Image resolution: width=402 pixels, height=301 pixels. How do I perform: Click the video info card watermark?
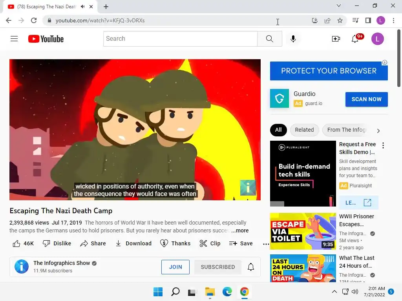pos(248,188)
